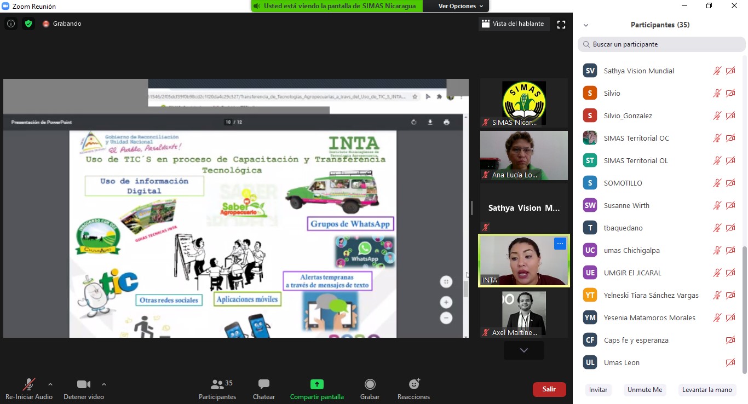Screen dimensions: 748x404
Task: Select participant Yelneski Tiara Sánchez Vargas
Action: coord(660,295)
